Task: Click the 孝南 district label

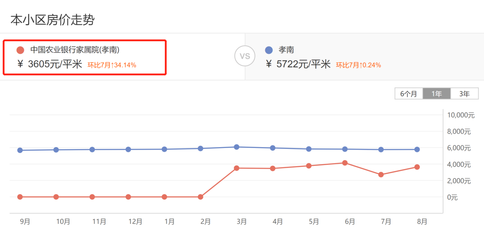Action: point(286,50)
